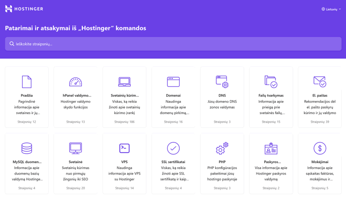This screenshot has height=199, width=346.
Task: Open the 'MySQL duomen...' category title
Action: pyautogui.click(x=27, y=162)
